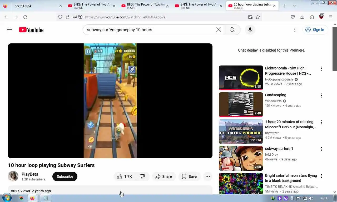The height and width of the screenshot is (202, 337).
Task: Open a new browser tab
Action: (284, 6)
